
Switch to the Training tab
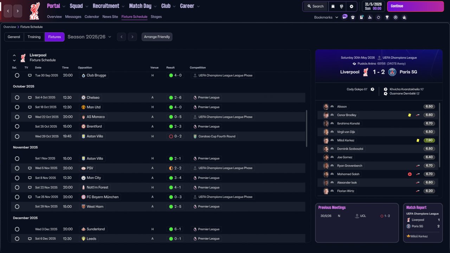[x=34, y=37]
